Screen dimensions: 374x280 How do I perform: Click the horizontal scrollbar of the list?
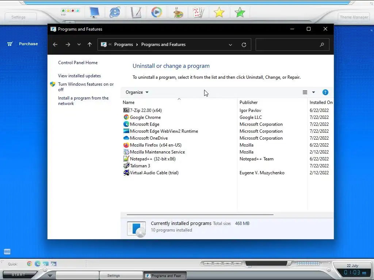point(200,215)
